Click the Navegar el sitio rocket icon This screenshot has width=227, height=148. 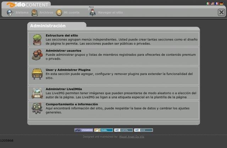[x=93, y=12]
